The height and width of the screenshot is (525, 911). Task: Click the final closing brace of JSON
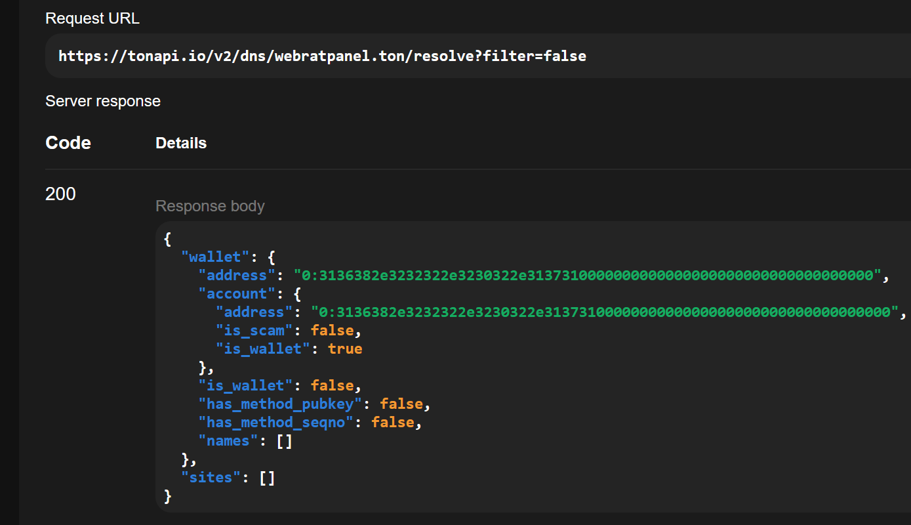(x=168, y=495)
